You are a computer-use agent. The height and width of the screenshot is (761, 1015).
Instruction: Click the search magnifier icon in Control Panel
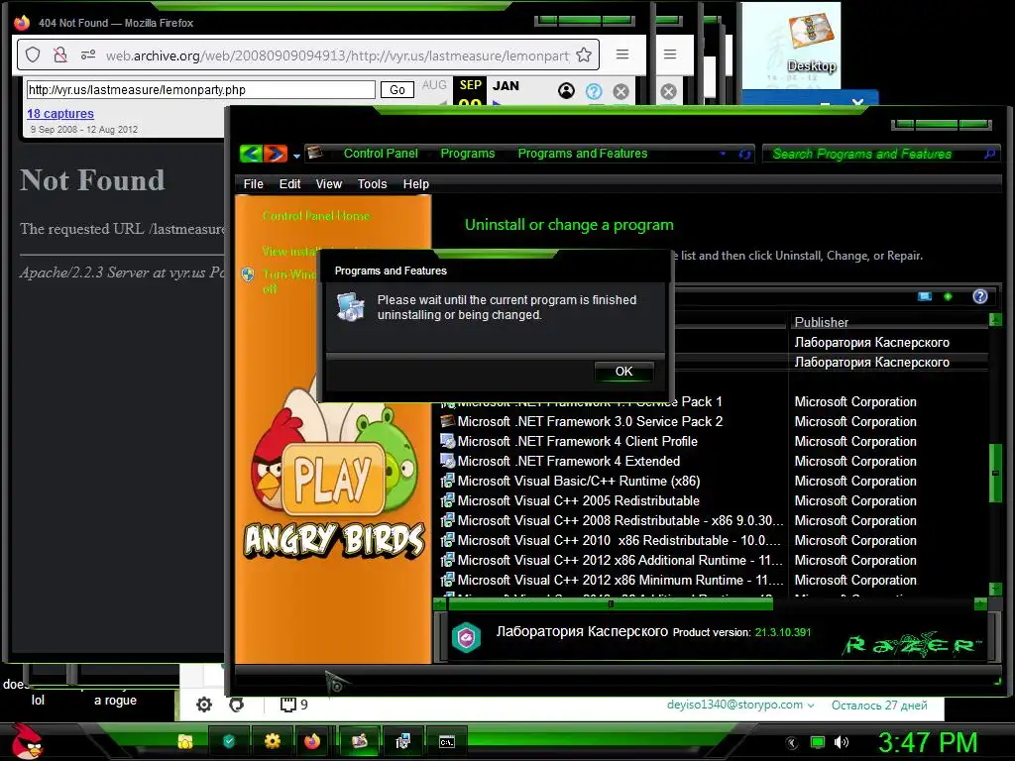(990, 154)
